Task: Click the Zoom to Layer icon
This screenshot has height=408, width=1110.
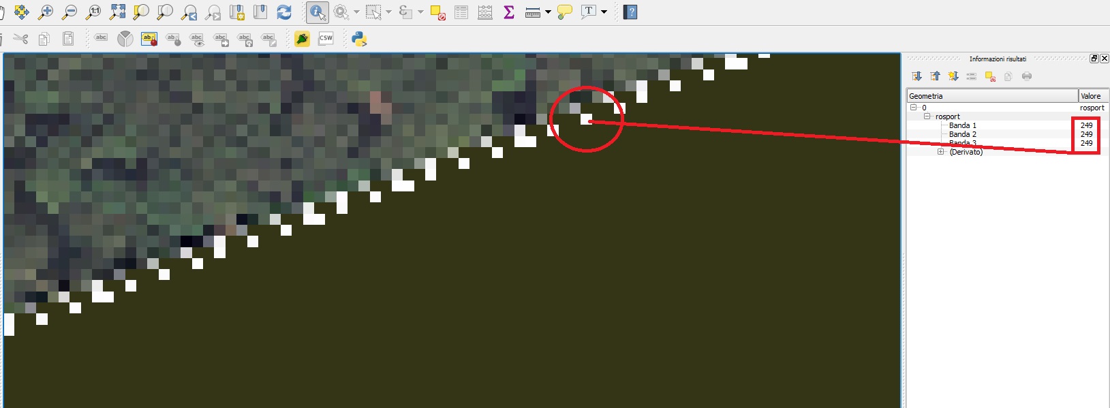Action: coord(165,12)
